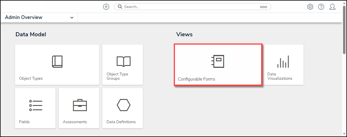Open the Object Types label link
347x137 pixels.
coord(31,78)
